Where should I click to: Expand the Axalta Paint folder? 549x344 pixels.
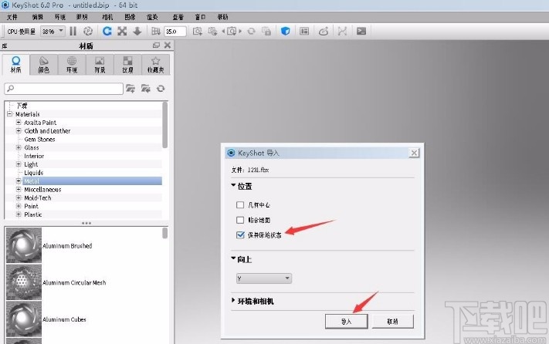point(19,123)
